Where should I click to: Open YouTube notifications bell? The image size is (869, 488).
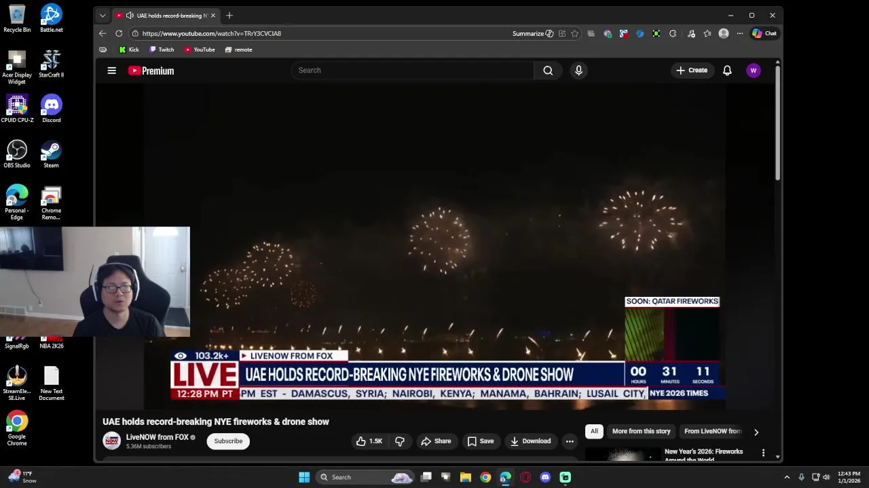(x=727, y=70)
